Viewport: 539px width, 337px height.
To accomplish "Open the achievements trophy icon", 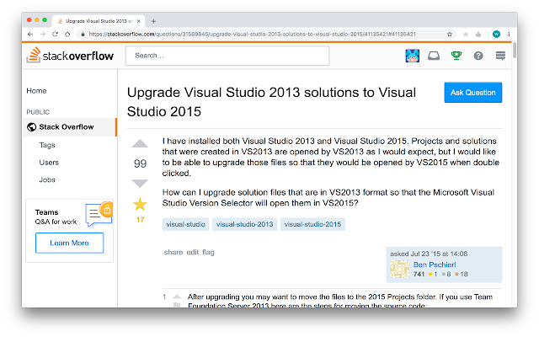I will click(456, 56).
